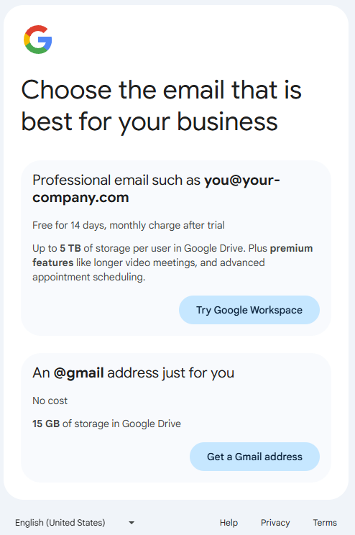
Task: Open the Privacy link in the footer
Action: coord(275,522)
